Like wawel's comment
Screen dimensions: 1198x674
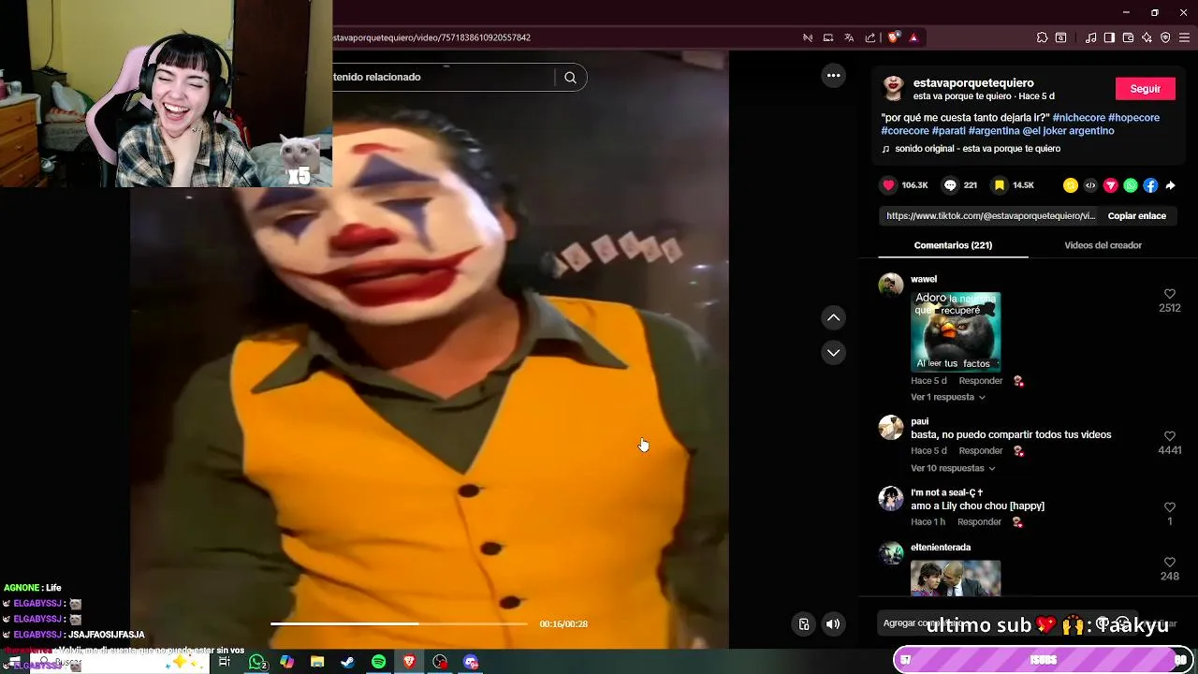click(1169, 294)
